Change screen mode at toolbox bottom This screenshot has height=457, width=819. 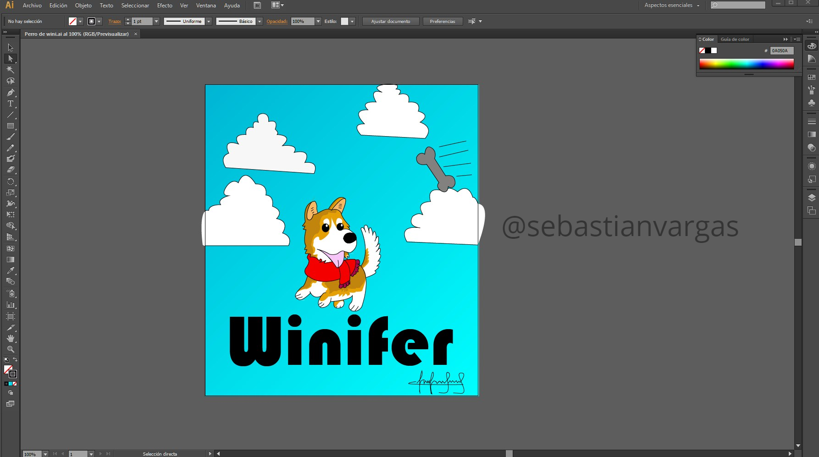[x=11, y=404]
